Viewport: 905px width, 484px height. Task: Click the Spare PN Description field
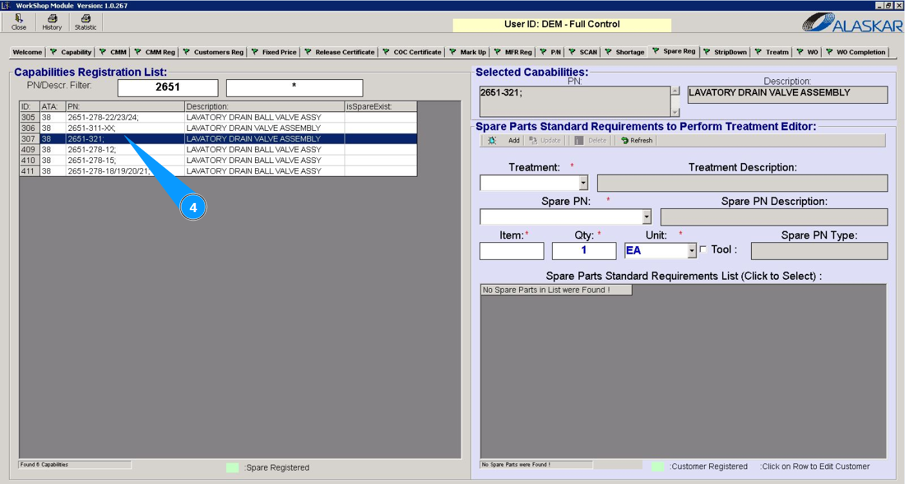click(774, 217)
